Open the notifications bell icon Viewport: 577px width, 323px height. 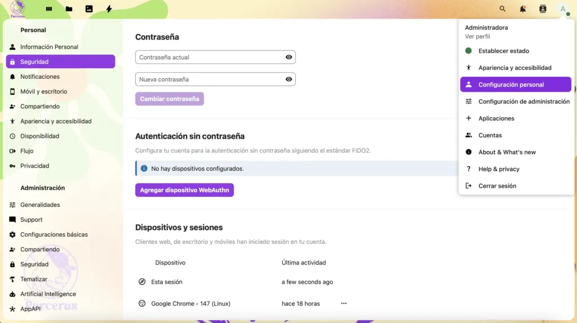pos(523,9)
